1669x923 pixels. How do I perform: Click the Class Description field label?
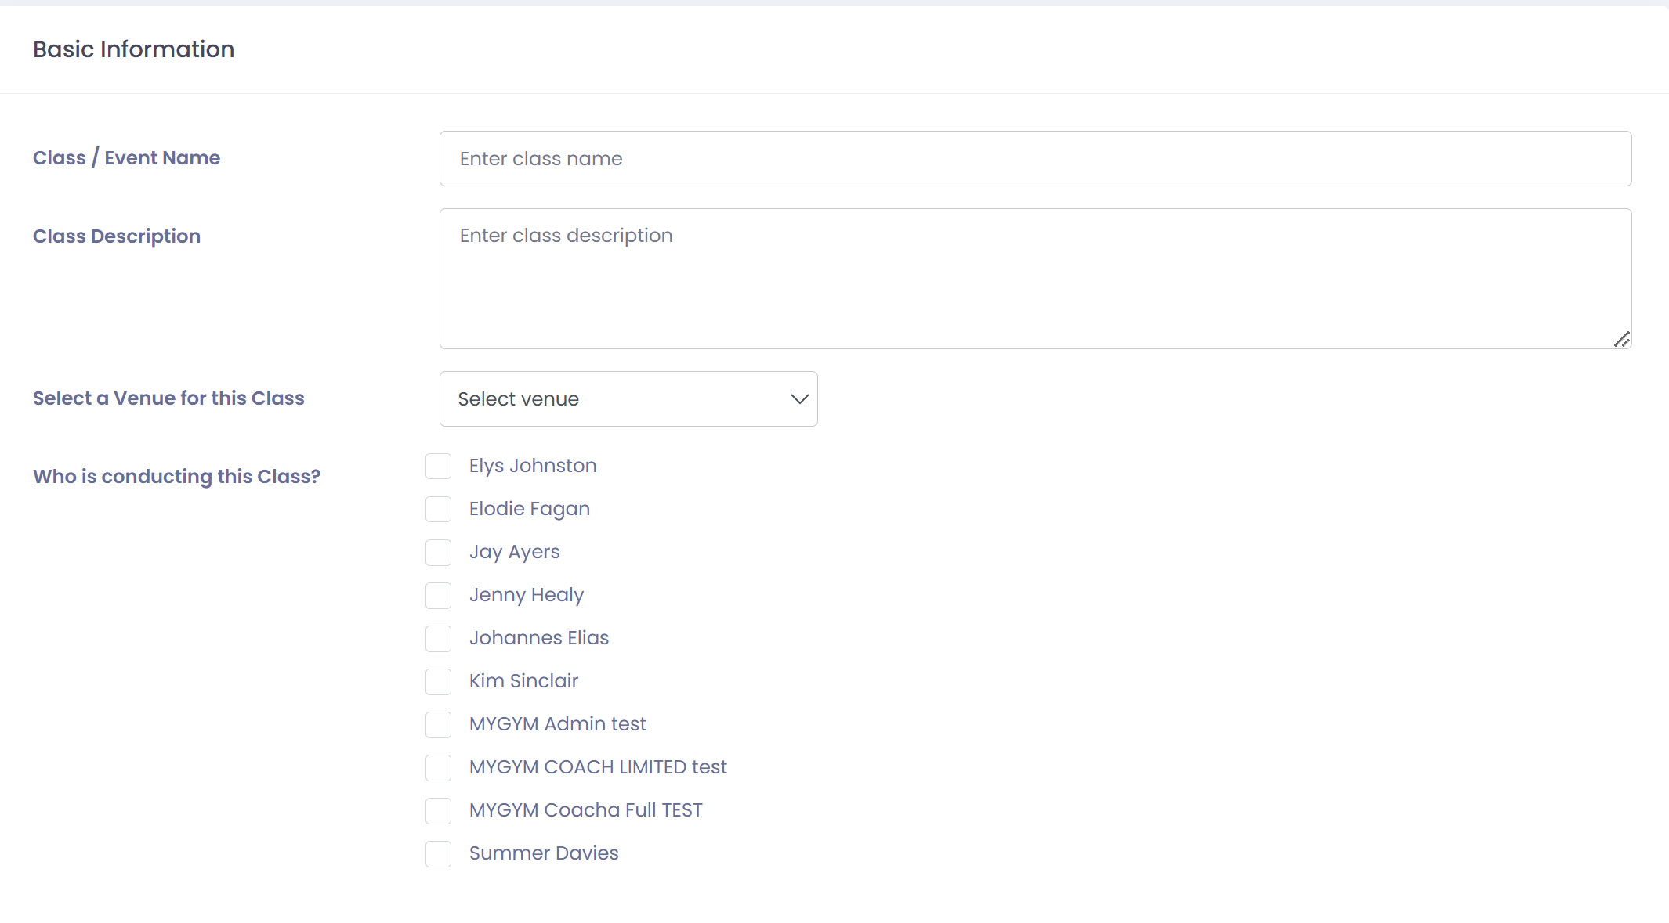117,236
